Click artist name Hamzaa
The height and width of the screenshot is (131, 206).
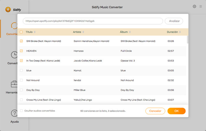coord(79,51)
